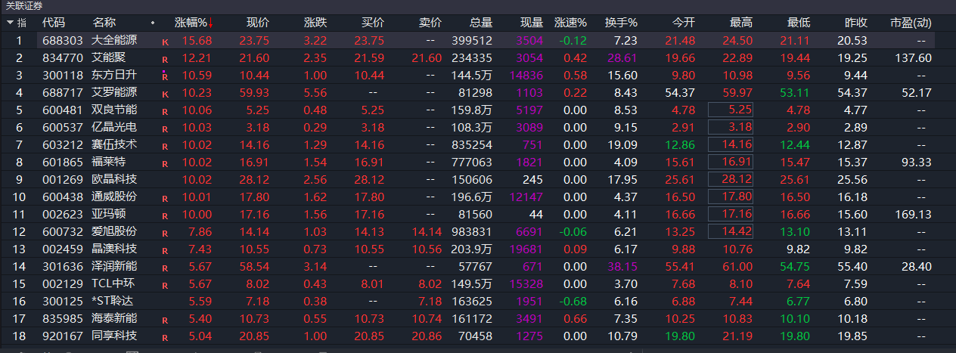Click the K marker beside 艾罗能源
The image size is (956, 353).
pos(165,93)
